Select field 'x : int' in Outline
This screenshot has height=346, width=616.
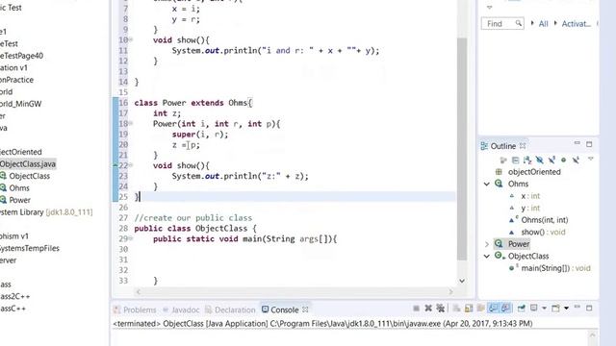530,196
